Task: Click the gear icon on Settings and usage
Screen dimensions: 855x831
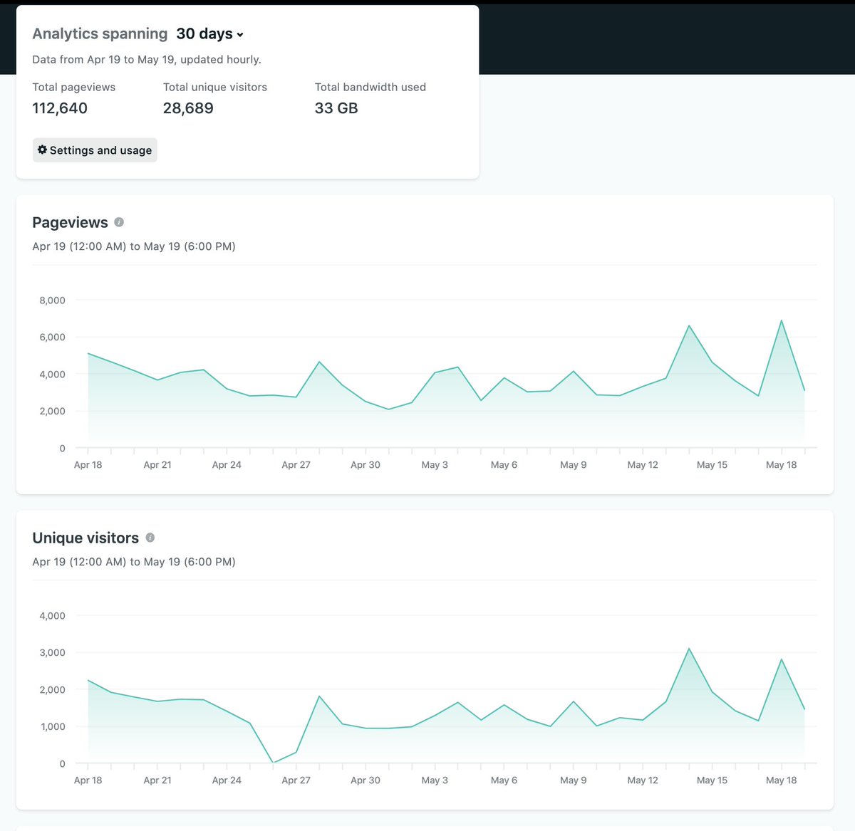Action: [42, 150]
